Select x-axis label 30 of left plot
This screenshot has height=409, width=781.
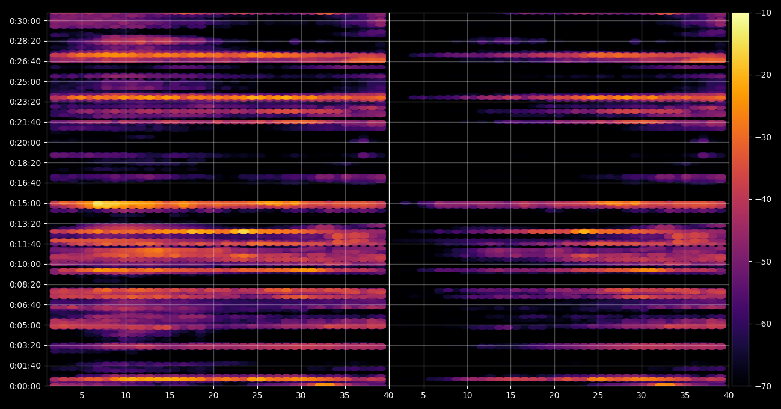[301, 395]
